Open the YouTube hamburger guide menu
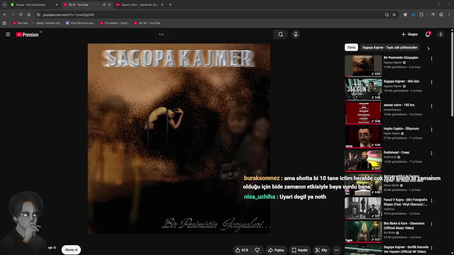454x255 pixels. (8, 34)
